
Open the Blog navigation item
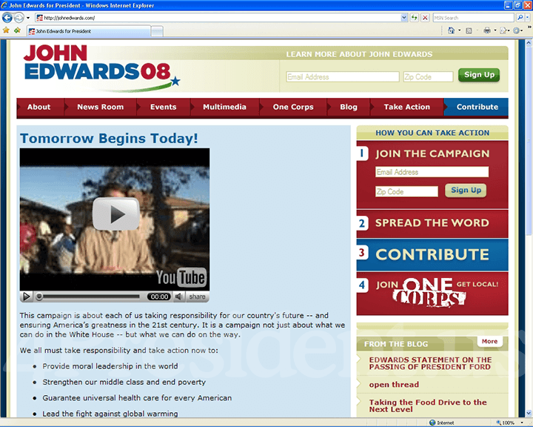tap(349, 107)
